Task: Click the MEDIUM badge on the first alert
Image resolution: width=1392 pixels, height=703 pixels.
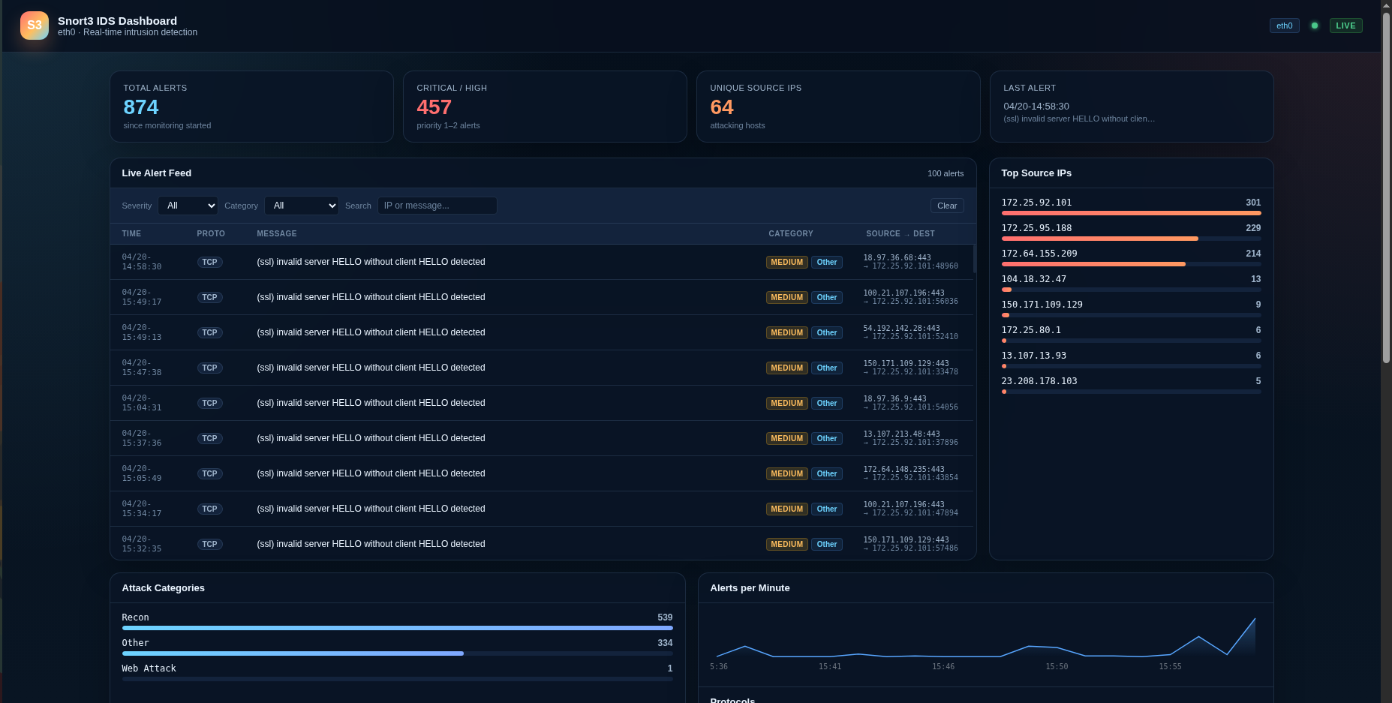Action: 786,262
